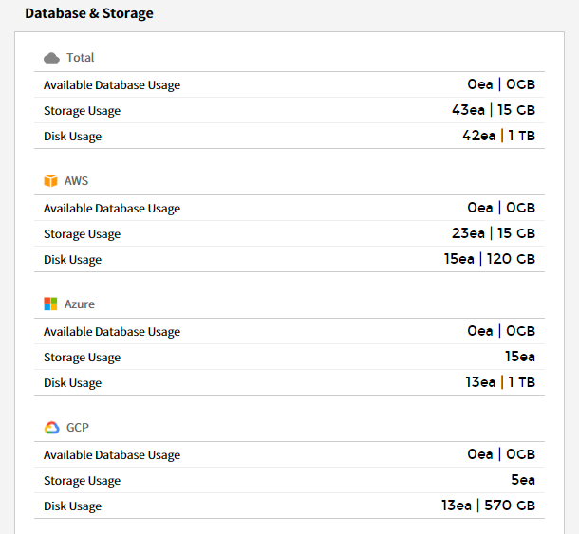Image resolution: width=579 pixels, height=534 pixels.
Task: Click AWS Available Database Usage value
Action: 500,209
